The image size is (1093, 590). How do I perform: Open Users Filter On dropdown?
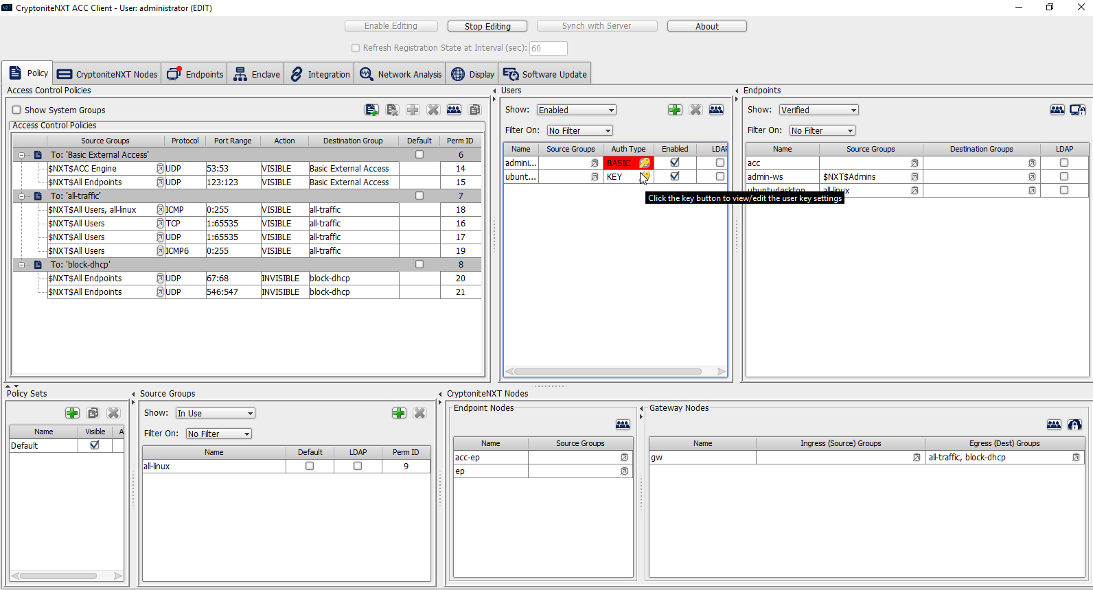580,131
